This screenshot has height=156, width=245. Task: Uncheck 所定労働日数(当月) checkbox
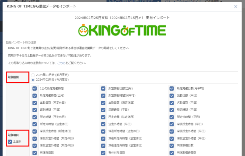pos(103,88)
